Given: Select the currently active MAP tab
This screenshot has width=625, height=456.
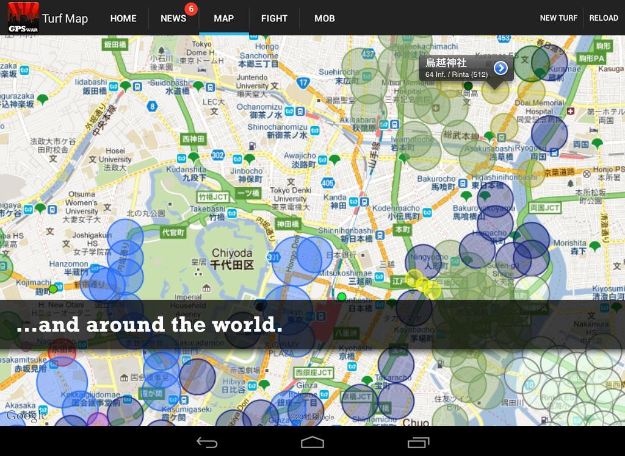Looking at the screenshot, I should [223, 18].
